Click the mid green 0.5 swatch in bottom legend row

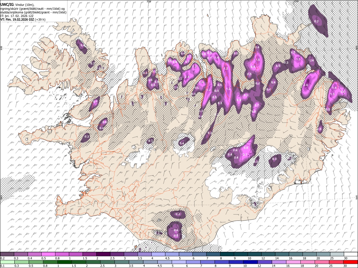pyautogui.click(x=36, y=262)
